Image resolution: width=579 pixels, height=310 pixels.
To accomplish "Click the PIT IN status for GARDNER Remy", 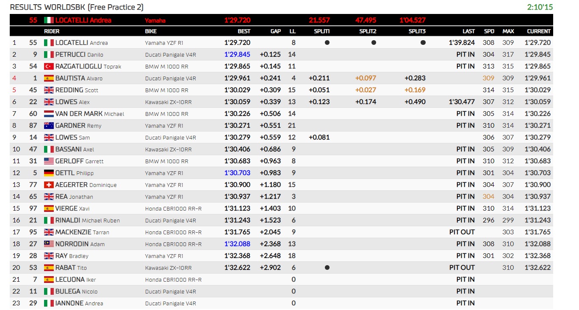I will point(465,126).
